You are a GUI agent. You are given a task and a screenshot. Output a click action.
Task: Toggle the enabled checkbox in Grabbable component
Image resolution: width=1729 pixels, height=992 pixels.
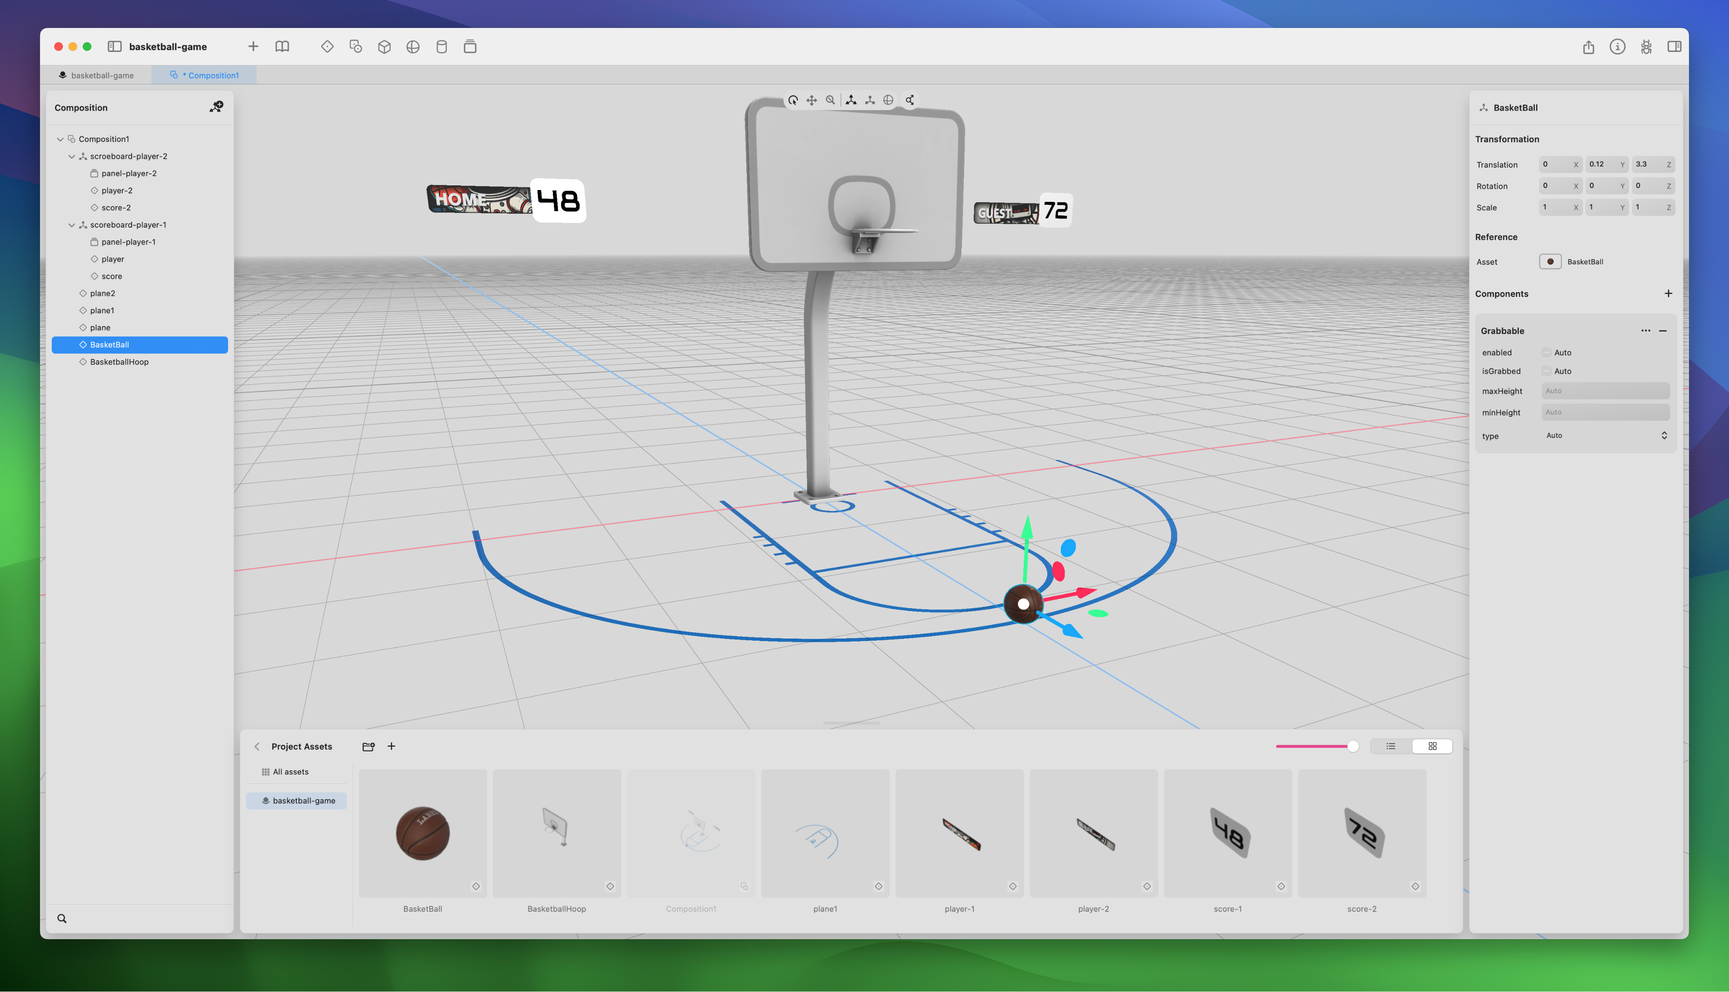tap(1547, 352)
